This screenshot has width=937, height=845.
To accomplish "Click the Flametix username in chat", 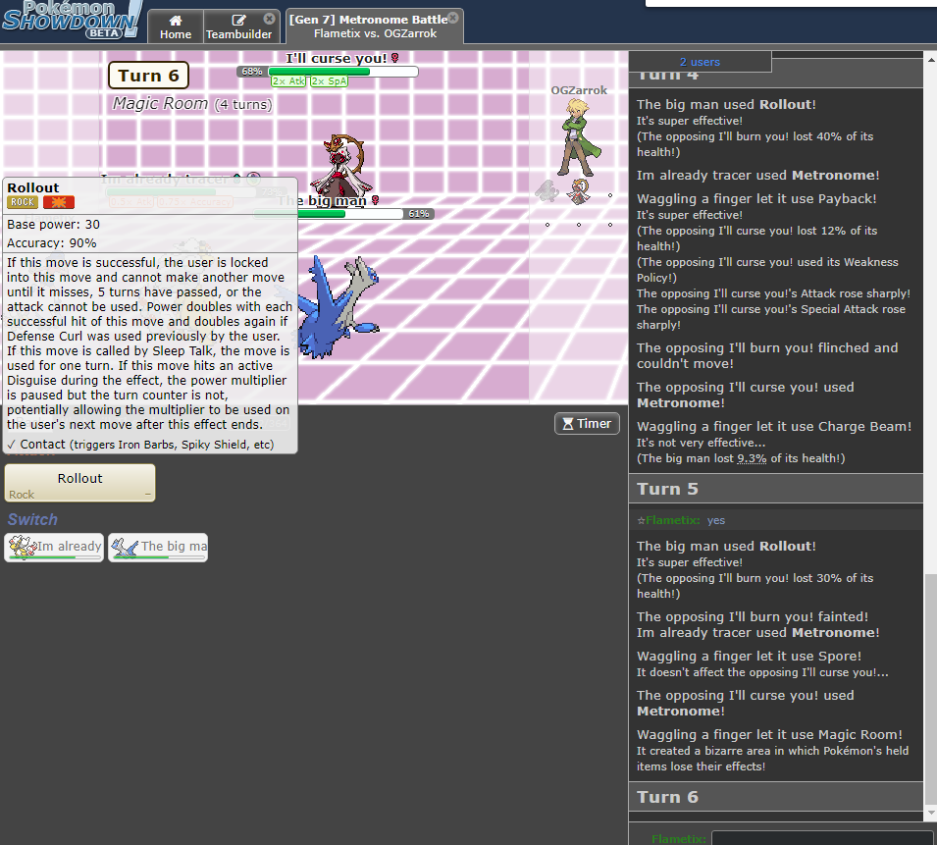I will point(673,520).
